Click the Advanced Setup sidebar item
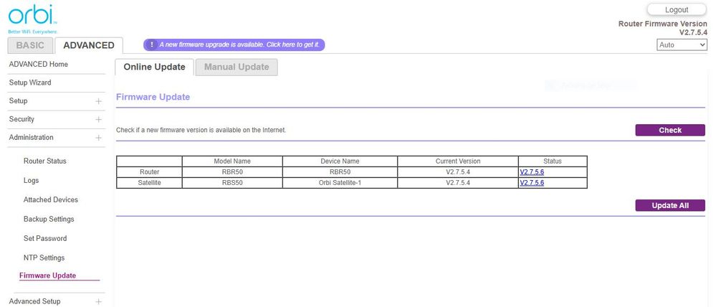 point(34,301)
